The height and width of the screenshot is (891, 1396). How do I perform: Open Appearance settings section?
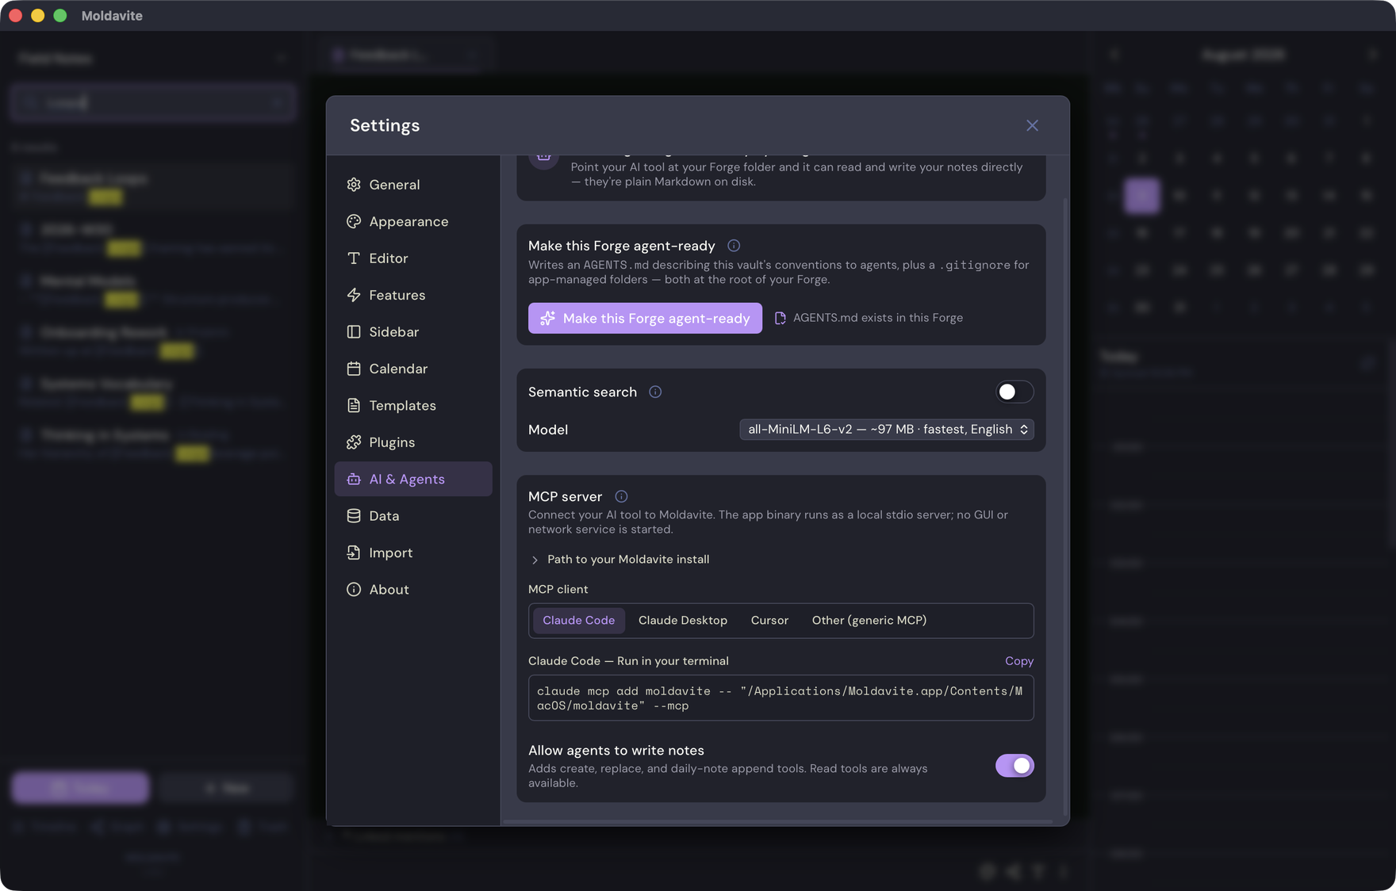(x=413, y=221)
